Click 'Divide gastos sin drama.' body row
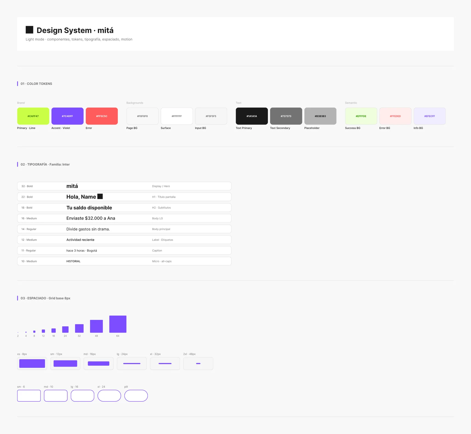This screenshot has height=434, width=471. [124, 229]
